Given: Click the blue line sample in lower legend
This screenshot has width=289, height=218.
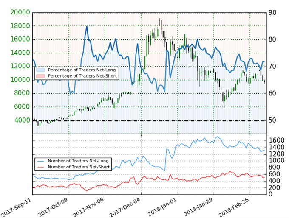Looking at the screenshot, I should pos(41,161).
